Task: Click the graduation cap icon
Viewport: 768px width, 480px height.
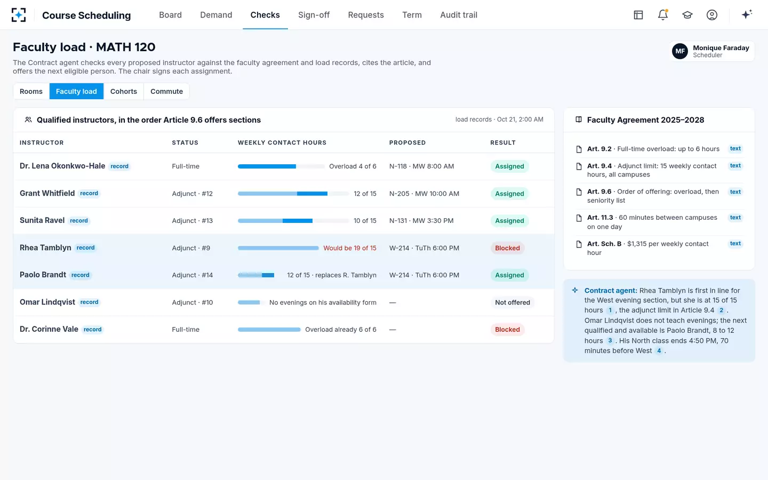Action: click(x=687, y=15)
